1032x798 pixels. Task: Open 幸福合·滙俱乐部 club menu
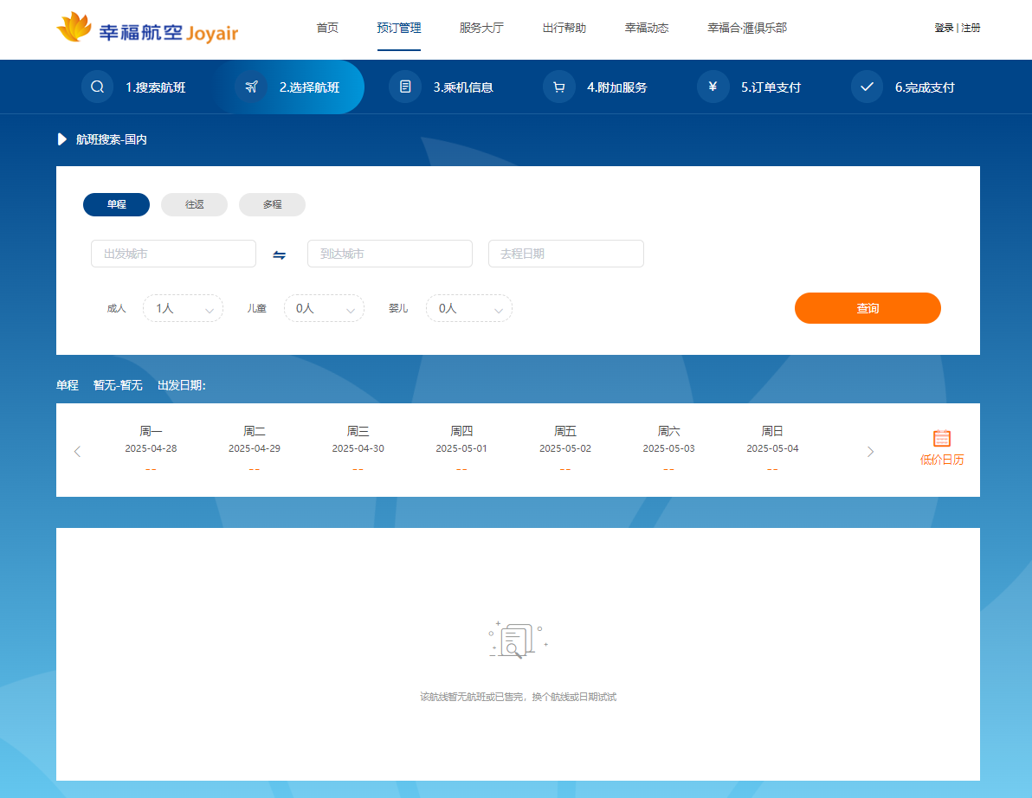click(747, 28)
